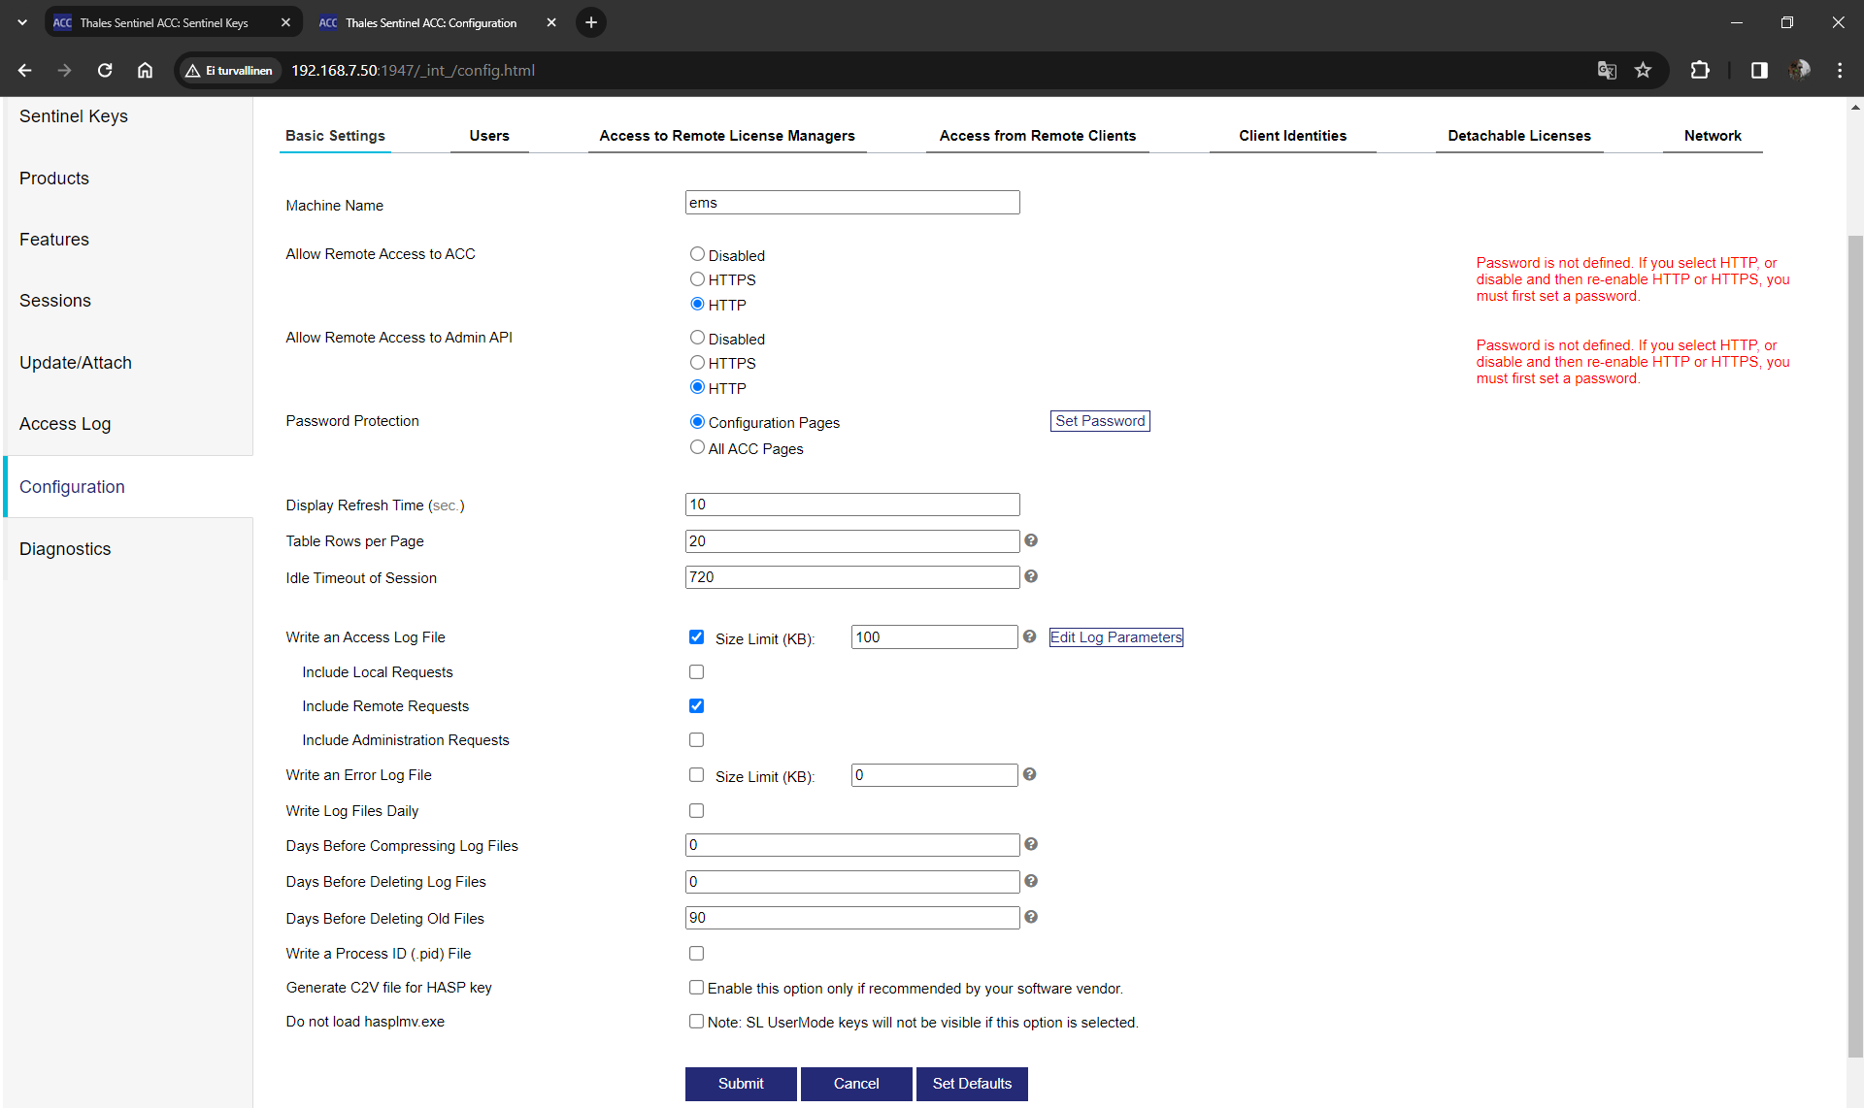
Task: Click the translate page icon in address bar
Action: pos(1607,70)
